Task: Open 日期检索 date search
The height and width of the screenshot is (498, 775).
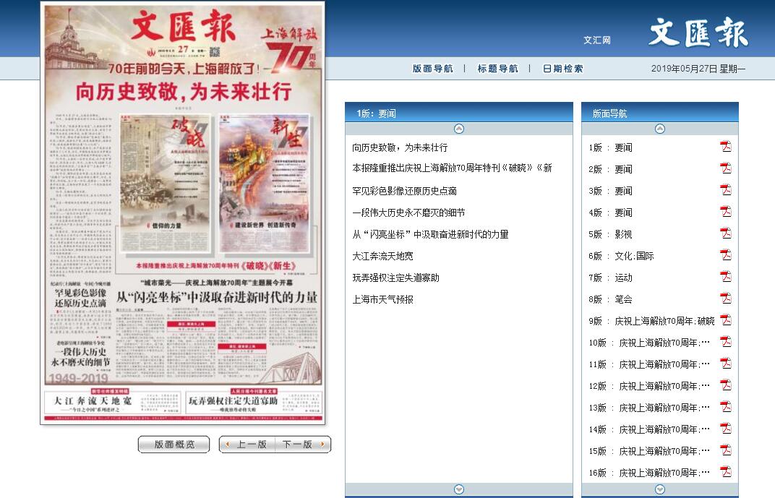Action: coord(562,69)
